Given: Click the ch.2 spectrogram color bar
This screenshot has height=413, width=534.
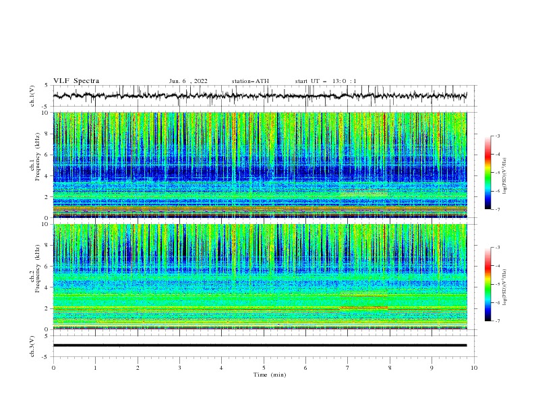Looking at the screenshot, I should click(x=487, y=284).
